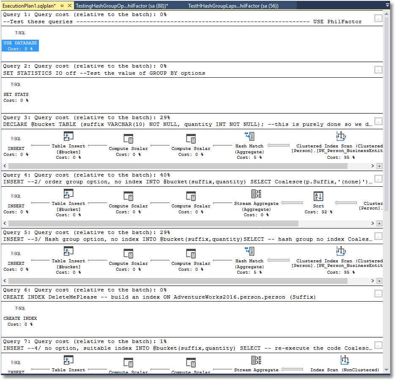Click Clustered Index Scan icon in Query 5

tap(341, 251)
